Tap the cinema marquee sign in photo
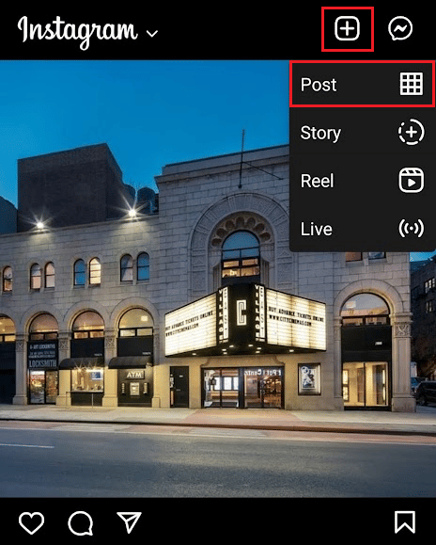The height and width of the screenshot is (545, 436). (245, 320)
